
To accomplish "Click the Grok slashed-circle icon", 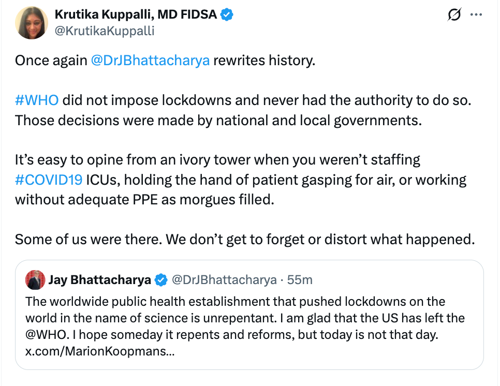I will point(454,16).
